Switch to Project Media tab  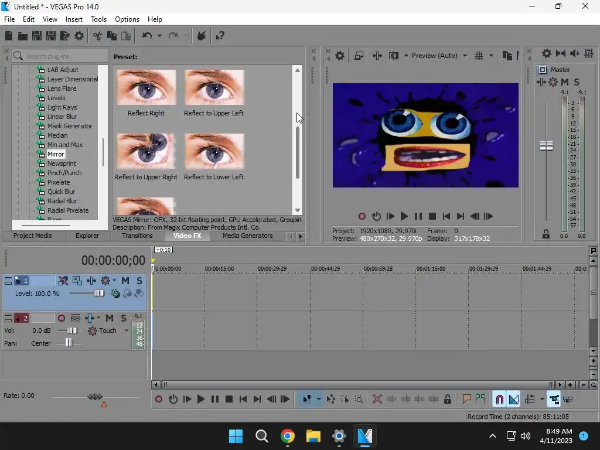33,236
